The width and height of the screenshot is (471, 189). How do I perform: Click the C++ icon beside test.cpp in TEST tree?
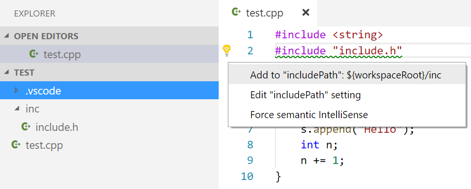(16, 145)
